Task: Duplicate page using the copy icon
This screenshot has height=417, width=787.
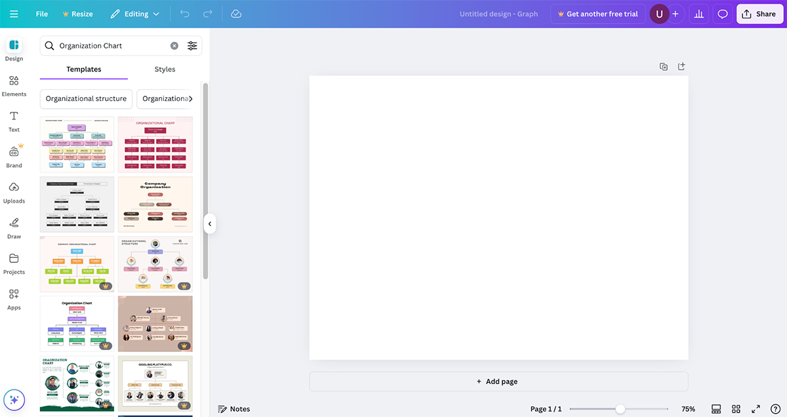Action: click(664, 66)
